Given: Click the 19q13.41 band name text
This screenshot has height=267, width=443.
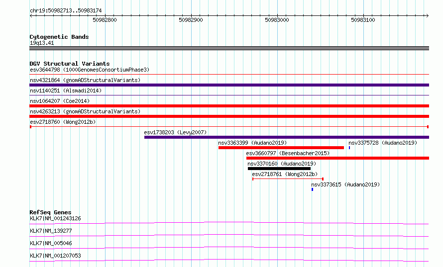Looking at the screenshot, I should (x=42, y=43).
